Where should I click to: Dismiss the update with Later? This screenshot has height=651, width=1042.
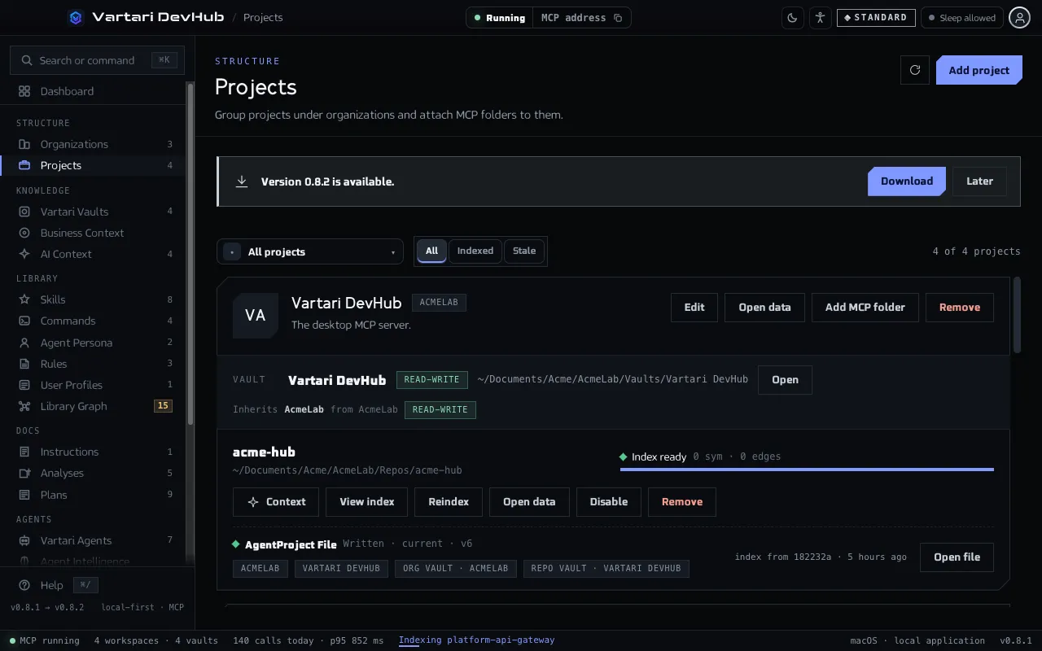pyautogui.click(x=979, y=181)
